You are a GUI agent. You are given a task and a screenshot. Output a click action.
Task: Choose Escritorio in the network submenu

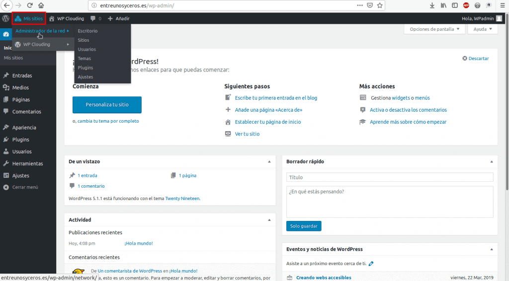pos(87,31)
